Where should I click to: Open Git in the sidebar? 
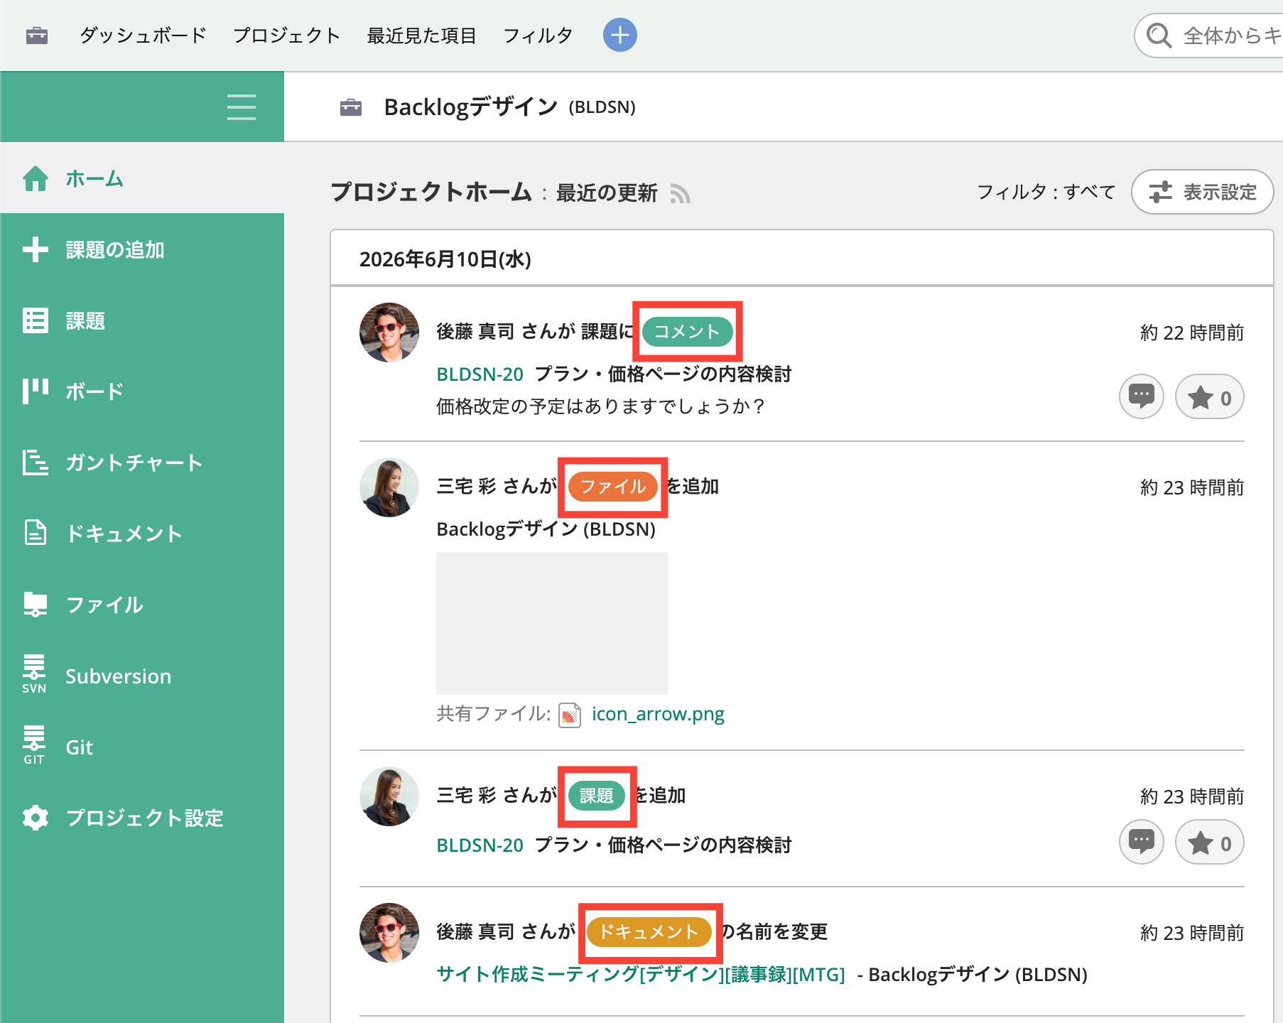tap(142, 747)
